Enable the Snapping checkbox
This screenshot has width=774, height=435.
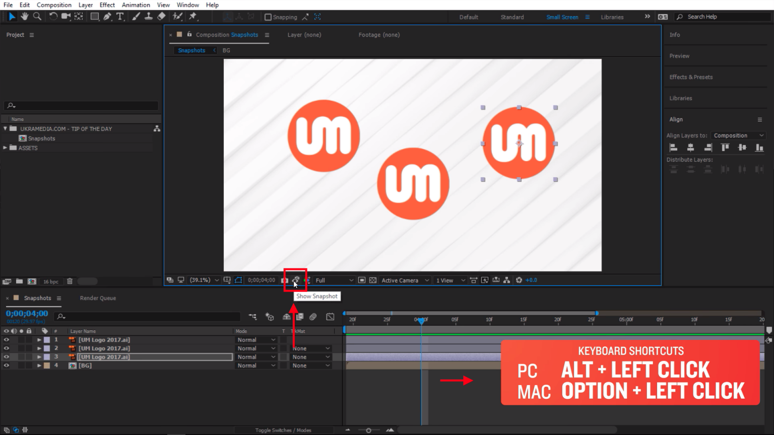268,17
